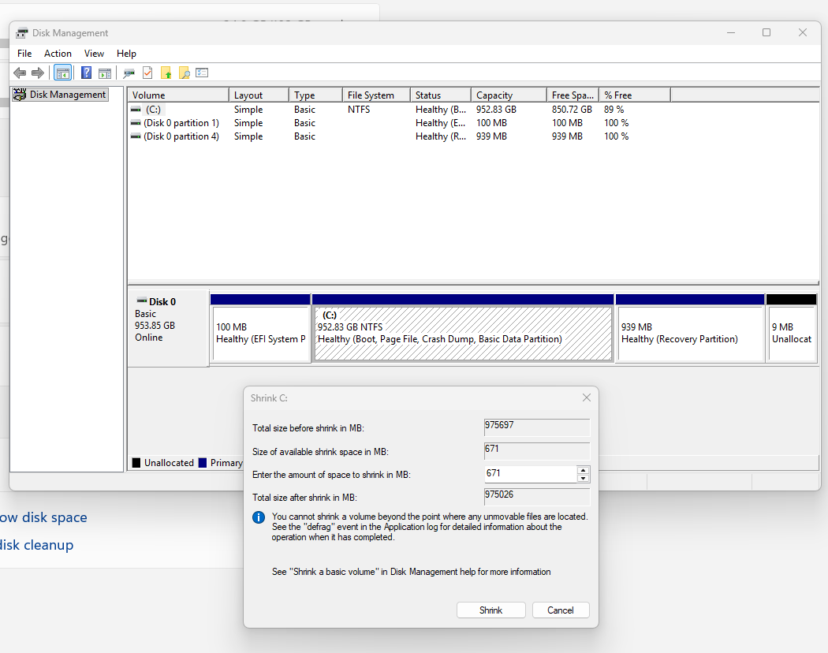Increase shrink amount with up spinner arrow

(x=583, y=470)
